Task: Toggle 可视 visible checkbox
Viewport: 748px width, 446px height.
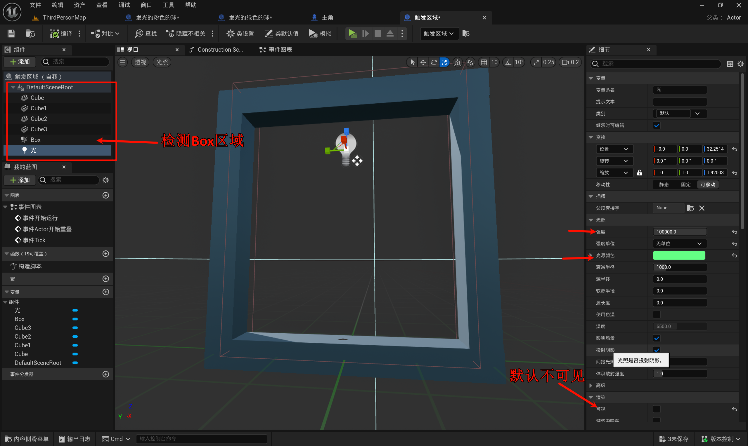Action: [657, 409]
